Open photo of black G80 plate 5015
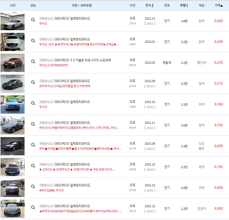Screen dimensions: 229x220 click(x=13, y=209)
